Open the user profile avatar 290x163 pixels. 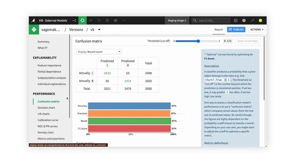(x=261, y=20)
